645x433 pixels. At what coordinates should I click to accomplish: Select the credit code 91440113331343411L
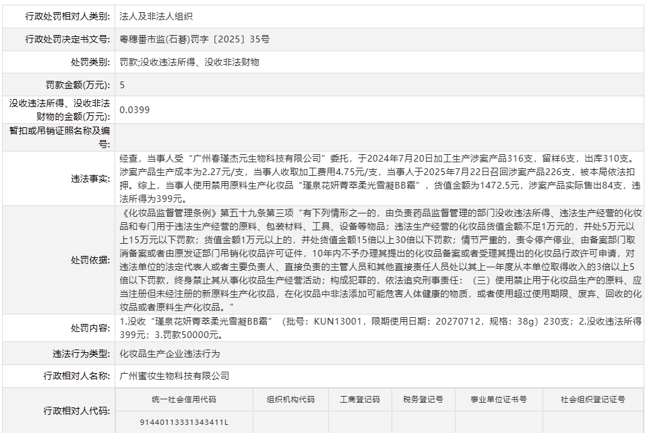(x=184, y=422)
